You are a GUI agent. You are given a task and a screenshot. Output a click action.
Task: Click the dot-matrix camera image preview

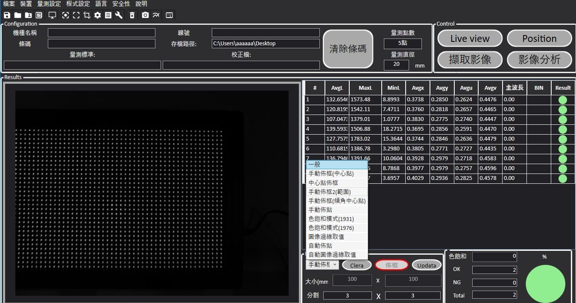[152, 193]
